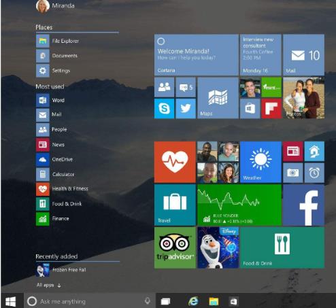336x308 pixels.
Task: Open the Twitter tile
Action: [186, 109]
